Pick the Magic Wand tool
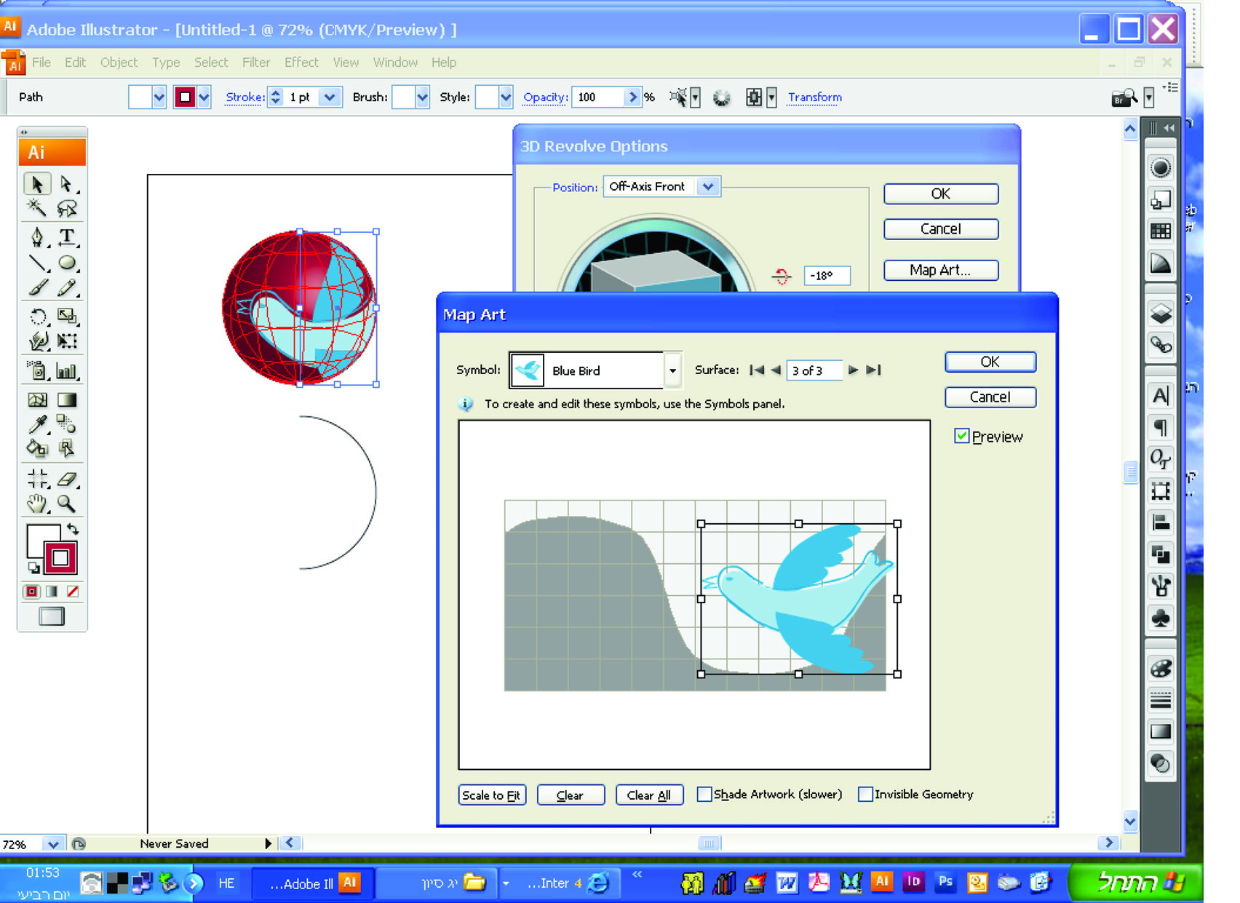Image resolution: width=1240 pixels, height=903 pixels. [x=37, y=210]
